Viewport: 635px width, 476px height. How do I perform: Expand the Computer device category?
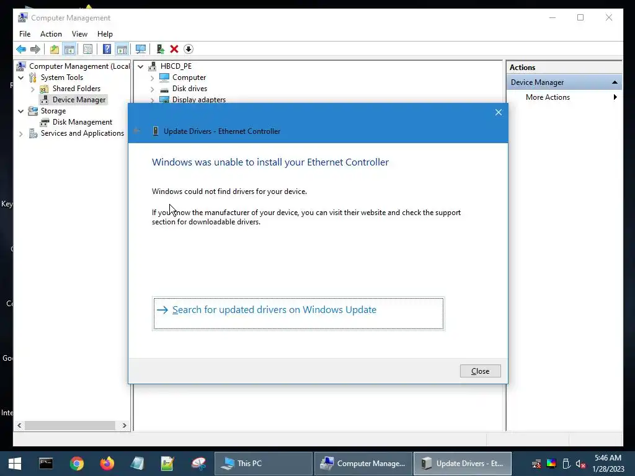pyautogui.click(x=153, y=77)
